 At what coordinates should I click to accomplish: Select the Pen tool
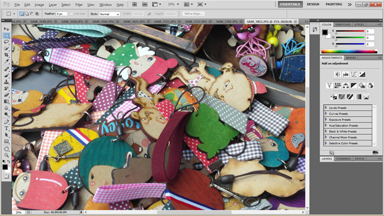point(7,122)
